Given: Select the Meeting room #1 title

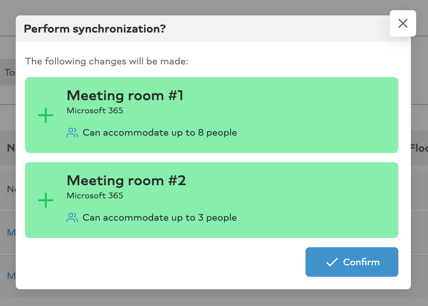Looking at the screenshot, I should click(125, 96).
